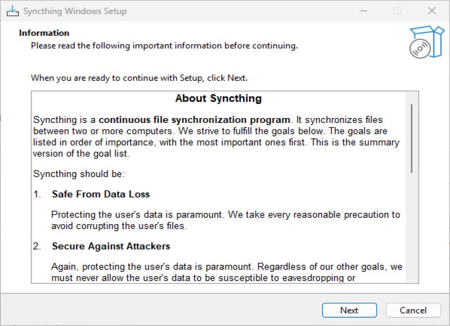The height and width of the screenshot is (326, 450).
Task: Cancel the Syncthing installation
Action: (x=413, y=310)
